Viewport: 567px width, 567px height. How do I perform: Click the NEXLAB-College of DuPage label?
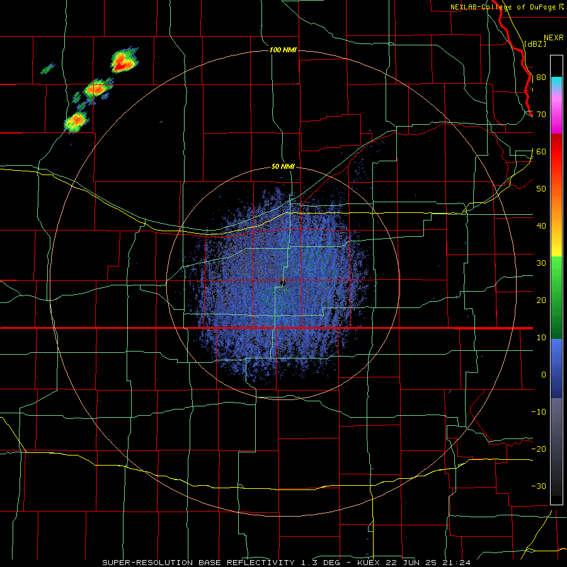tap(507, 7)
